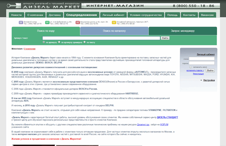Open the Вакансии menu tab
The height and width of the screenshot is (146, 226).
[x=207, y=15]
